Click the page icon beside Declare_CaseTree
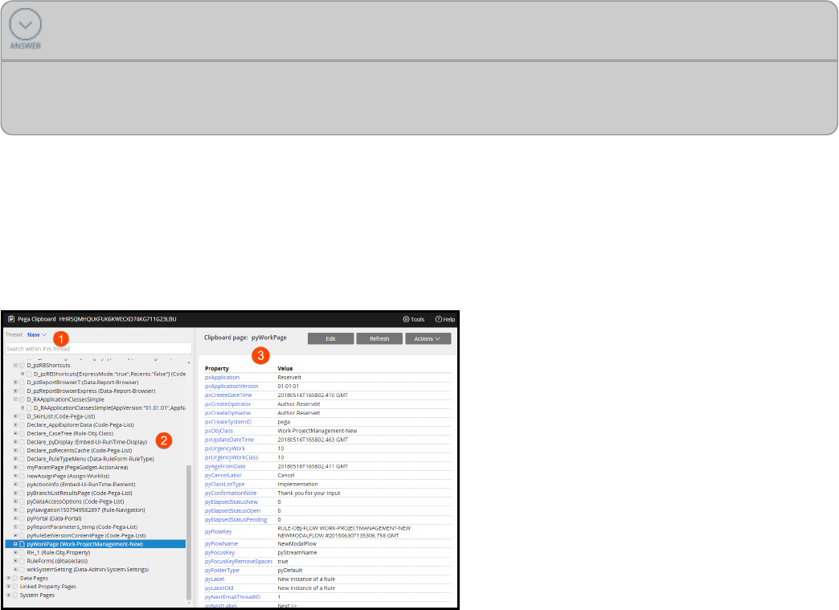The width and height of the screenshot is (839, 610). (23, 433)
